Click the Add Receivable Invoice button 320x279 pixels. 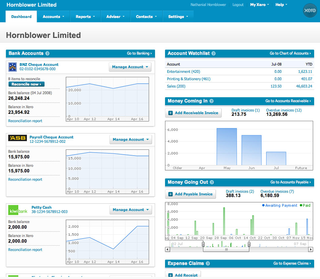coord(193,113)
